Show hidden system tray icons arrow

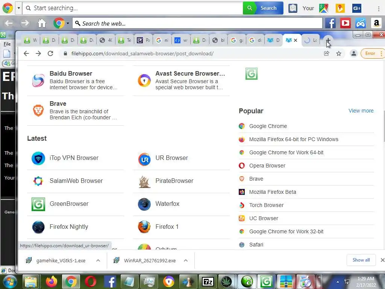click(338, 282)
